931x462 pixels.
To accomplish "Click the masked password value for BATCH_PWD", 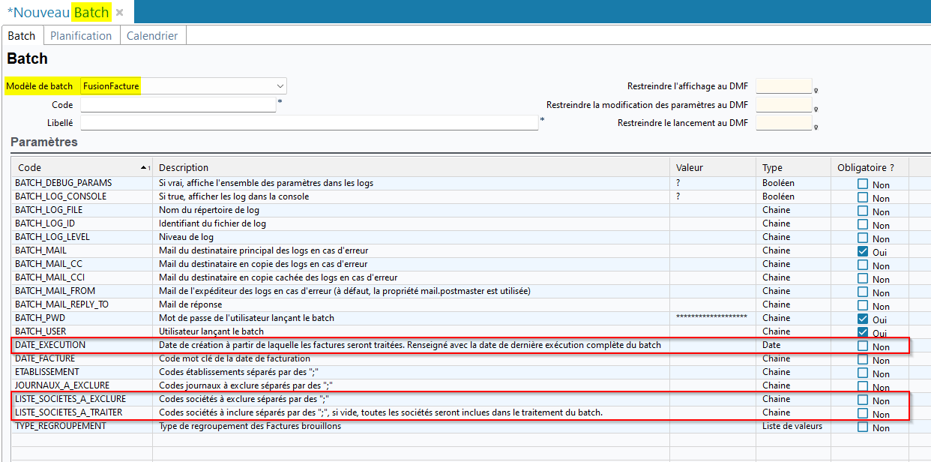I will (x=711, y=318).
